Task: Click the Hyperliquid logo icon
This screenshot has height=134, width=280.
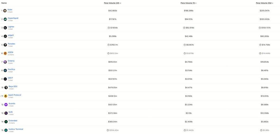Action: [x=5, y=19]
